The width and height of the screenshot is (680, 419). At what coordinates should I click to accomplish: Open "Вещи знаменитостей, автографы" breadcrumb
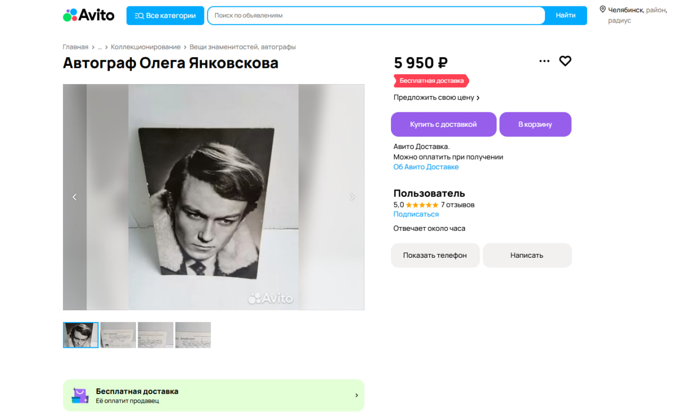242,47
